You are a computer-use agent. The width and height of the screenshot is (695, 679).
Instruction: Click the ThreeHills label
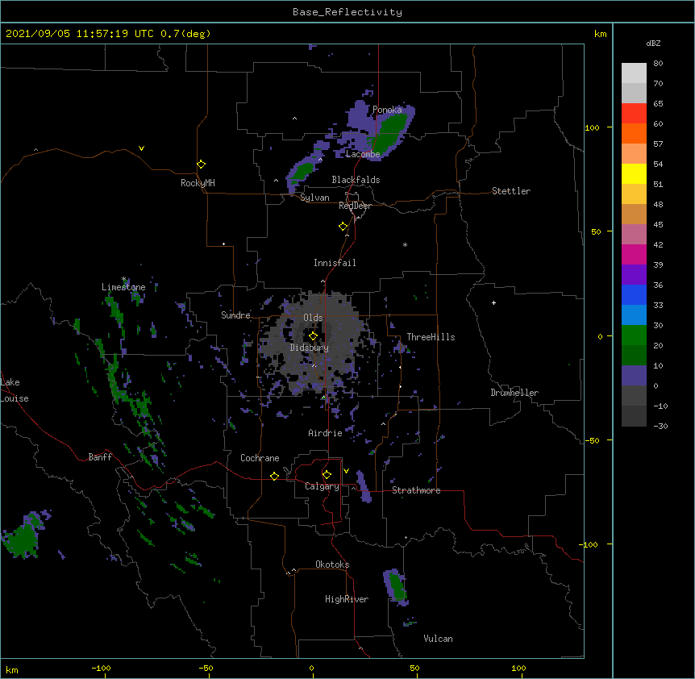tap(431, 337)
